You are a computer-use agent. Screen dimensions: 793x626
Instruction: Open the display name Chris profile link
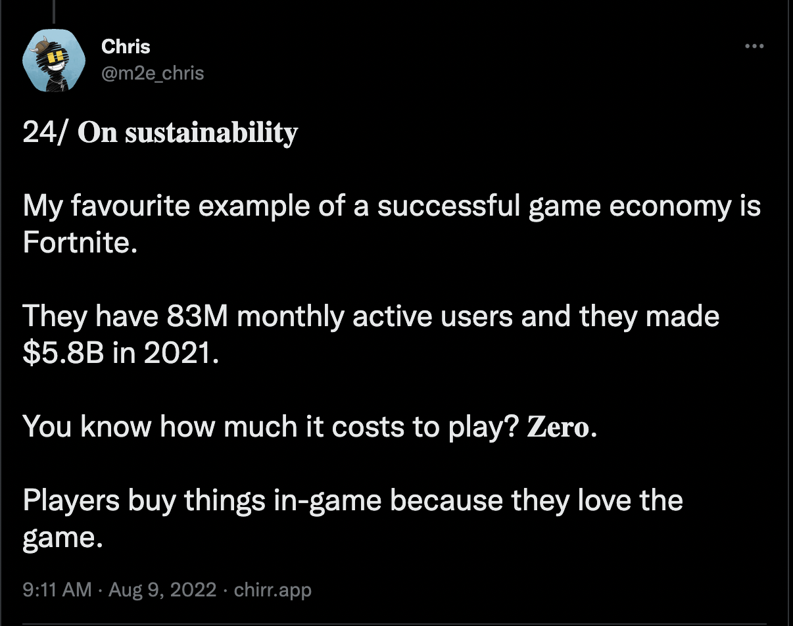pyautogui.click(x=126, y=47)
